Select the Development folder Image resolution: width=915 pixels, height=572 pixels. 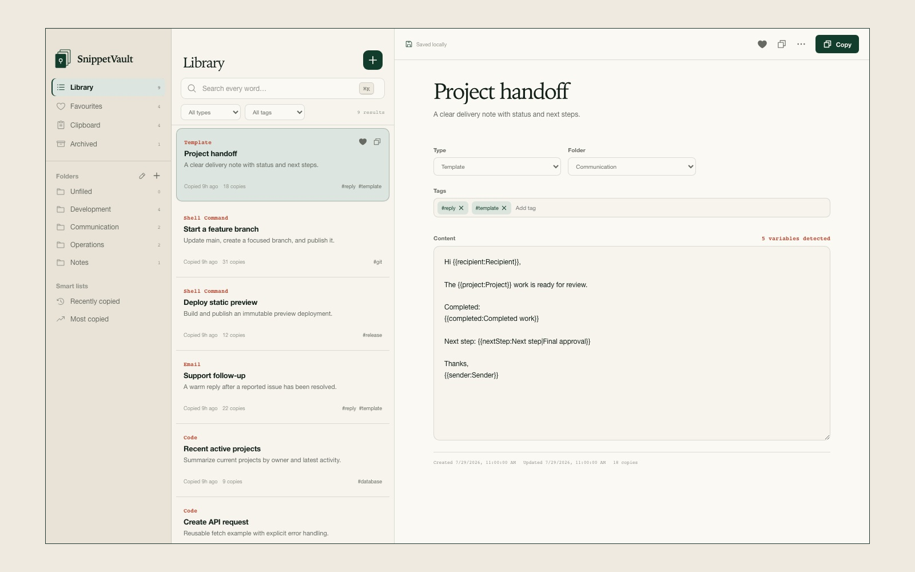click(x=109, y=209)
